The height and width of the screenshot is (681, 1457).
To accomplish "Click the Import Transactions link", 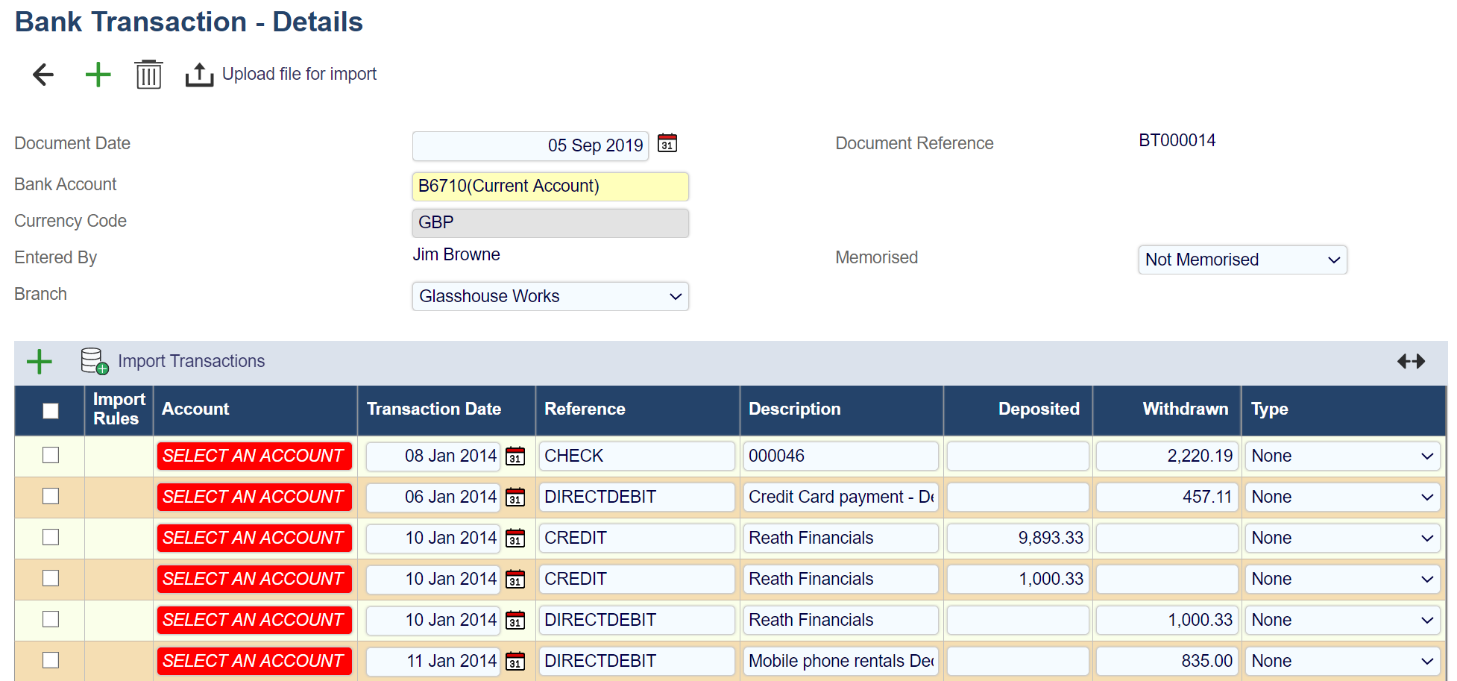I will tap(191, 361).
